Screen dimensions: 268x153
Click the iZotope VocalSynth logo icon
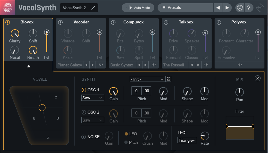(x=8, y=8)
